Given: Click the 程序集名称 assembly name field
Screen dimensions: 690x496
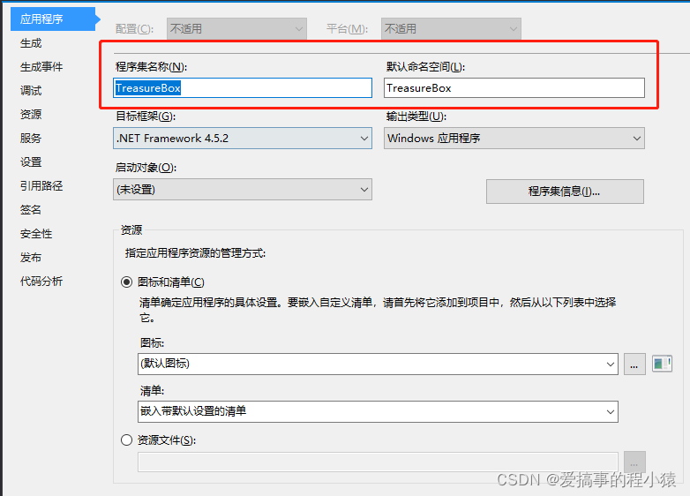Looking at the screenshot, I should click(x=243, y=88).
